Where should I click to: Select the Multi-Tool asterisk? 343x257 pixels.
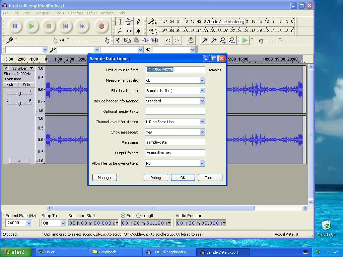[x=138, y=31]
